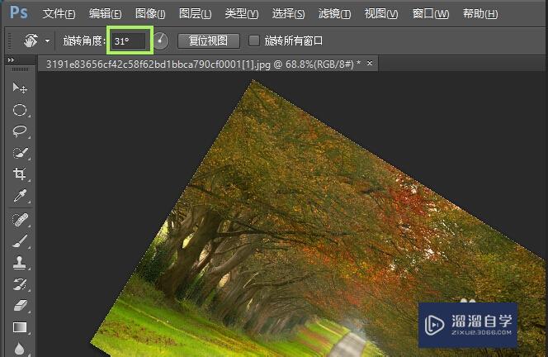Open the 滤镜(T) menu

coord(334,14)
